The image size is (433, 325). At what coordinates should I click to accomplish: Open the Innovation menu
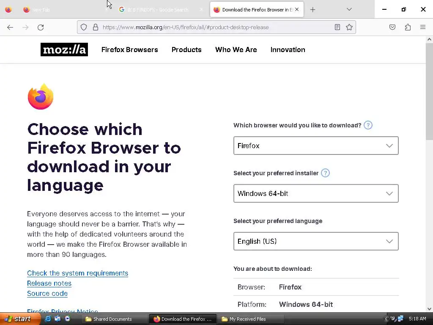click(x=288, y=50)
